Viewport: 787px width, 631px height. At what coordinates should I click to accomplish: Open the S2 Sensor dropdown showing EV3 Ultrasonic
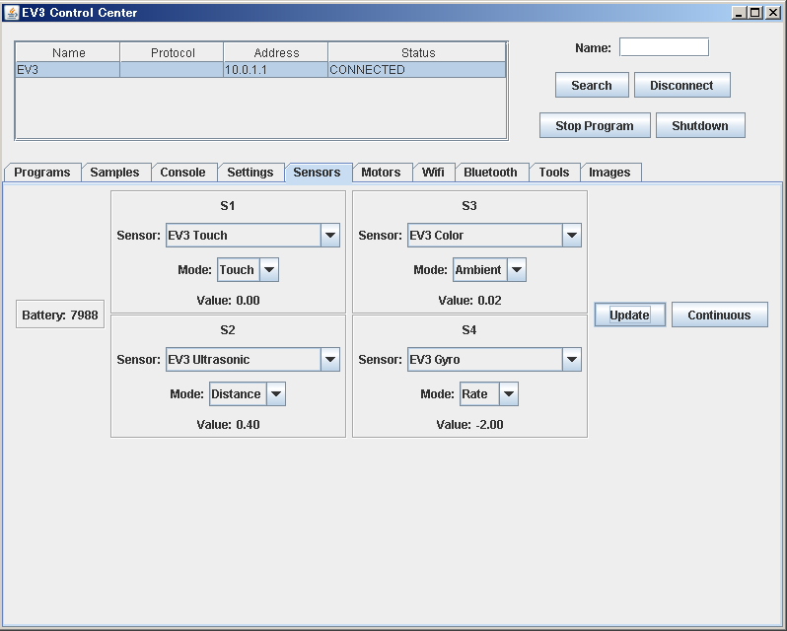[x=252, y=360]
